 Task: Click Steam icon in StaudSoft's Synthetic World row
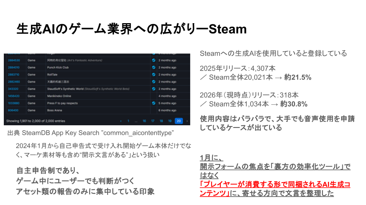click(154, 89)
